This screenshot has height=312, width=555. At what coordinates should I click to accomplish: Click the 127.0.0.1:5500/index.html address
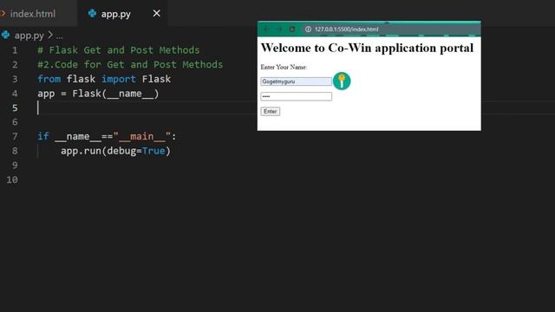tap(347, 29)
